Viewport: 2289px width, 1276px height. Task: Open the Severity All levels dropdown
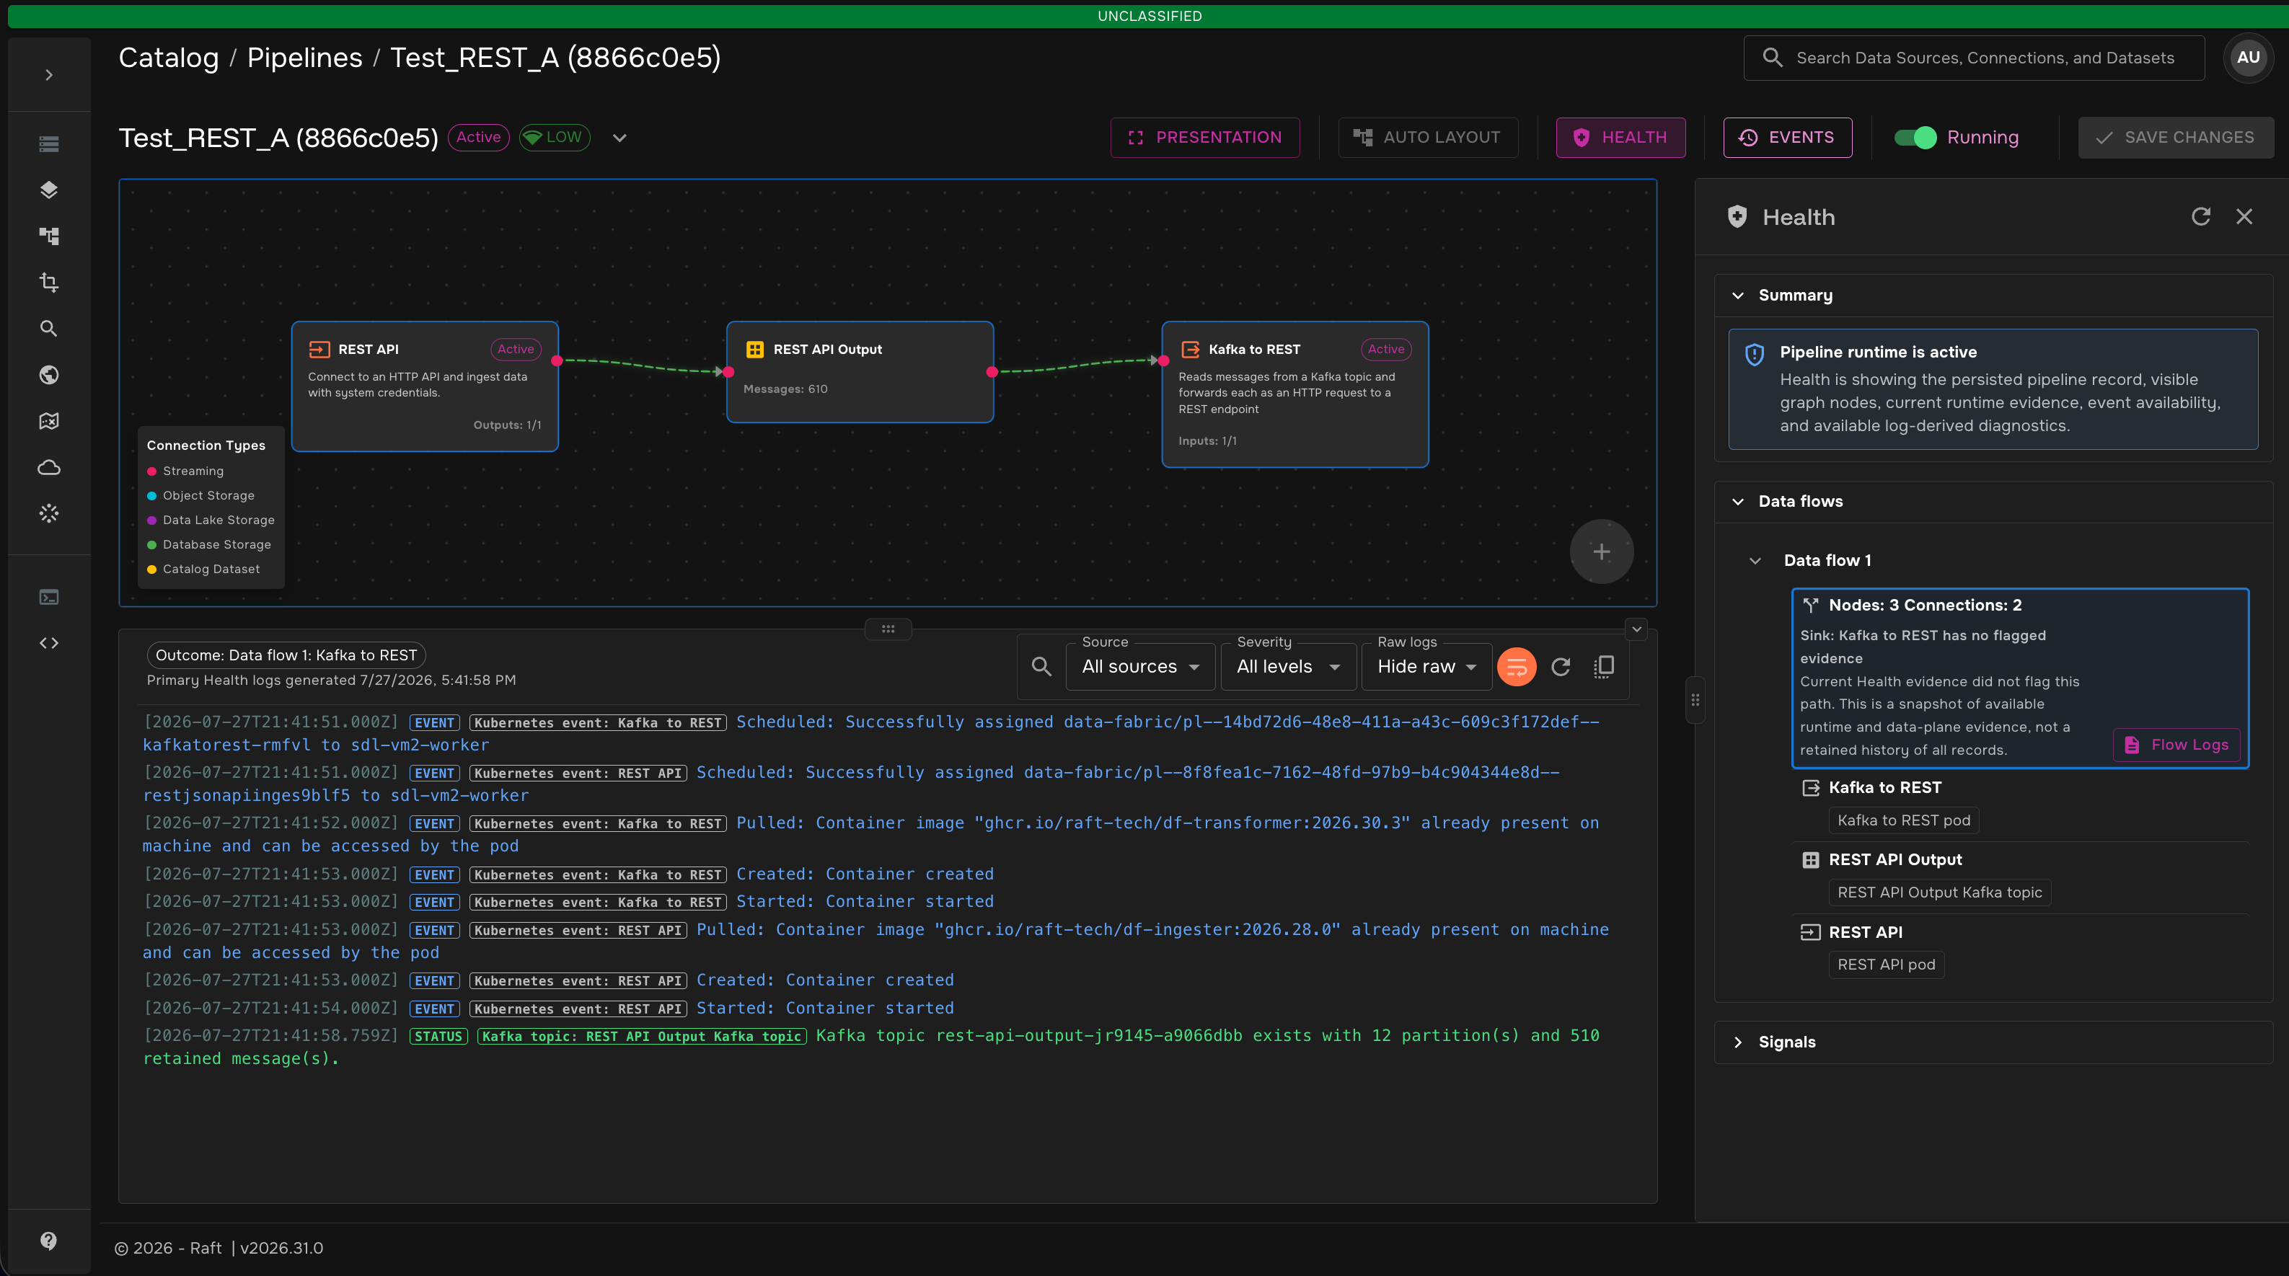1287,667
